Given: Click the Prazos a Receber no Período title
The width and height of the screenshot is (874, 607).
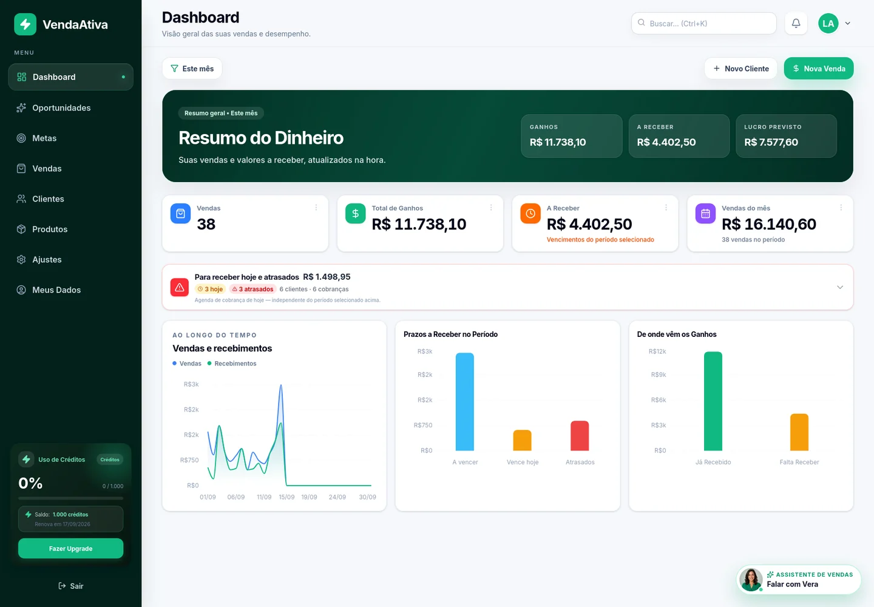Looking at the screenshot, I should pos(450,334).
